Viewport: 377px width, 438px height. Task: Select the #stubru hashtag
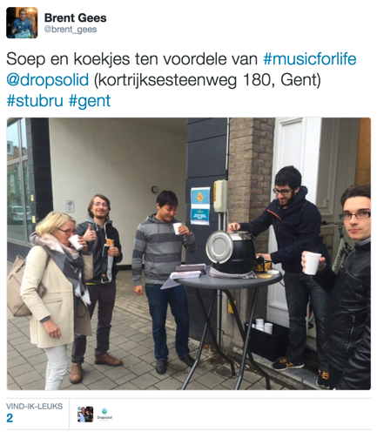[x=35, y=101]
